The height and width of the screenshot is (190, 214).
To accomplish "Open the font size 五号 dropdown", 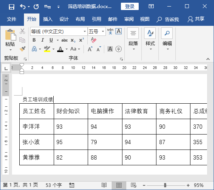I will click(x=103, y=32).
